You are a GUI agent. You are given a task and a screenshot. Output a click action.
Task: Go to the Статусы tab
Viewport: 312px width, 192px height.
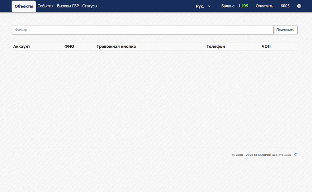pyautogui.click(x=90, y=6)
